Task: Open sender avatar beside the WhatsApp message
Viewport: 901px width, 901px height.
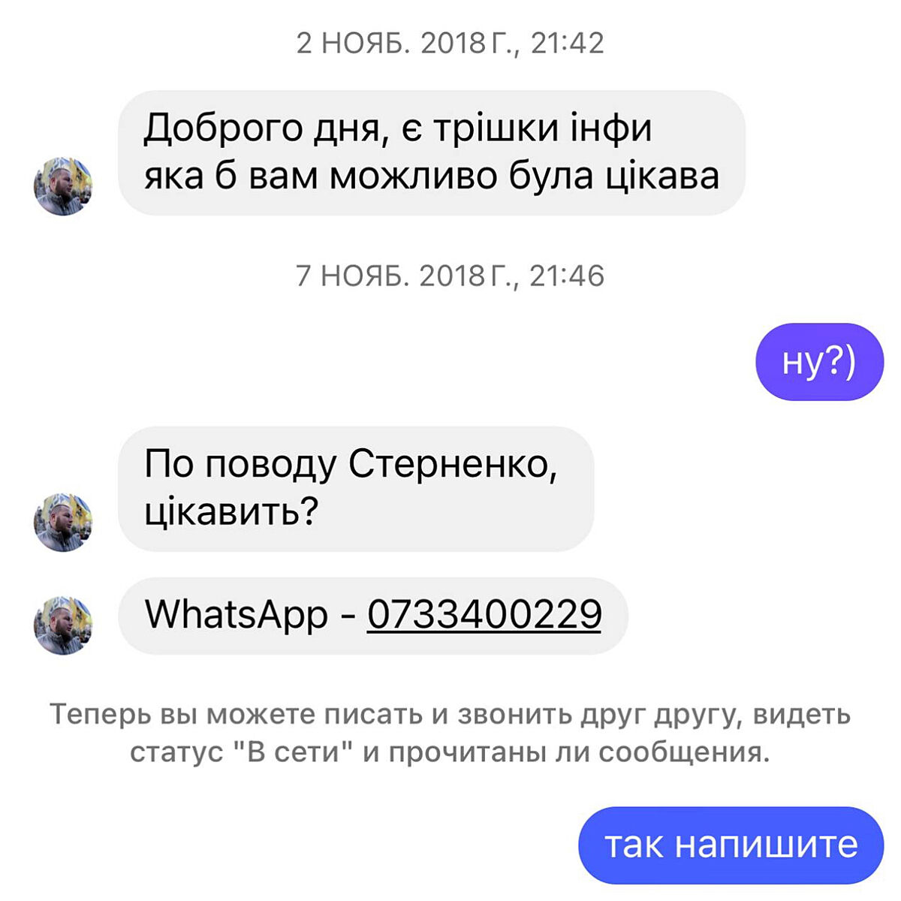Action: pos(63,625)
